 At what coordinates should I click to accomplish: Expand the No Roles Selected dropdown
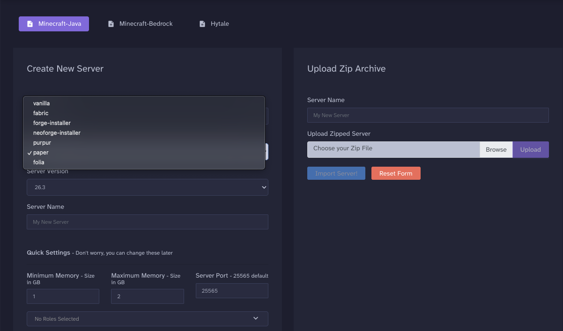point(148,319)
